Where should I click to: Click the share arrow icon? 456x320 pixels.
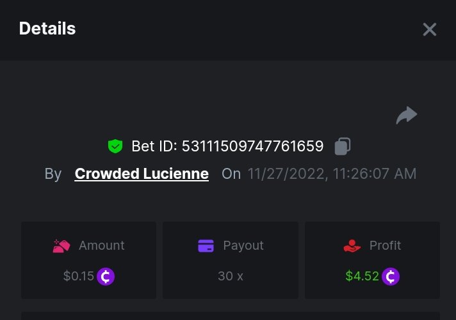[407, 116]
